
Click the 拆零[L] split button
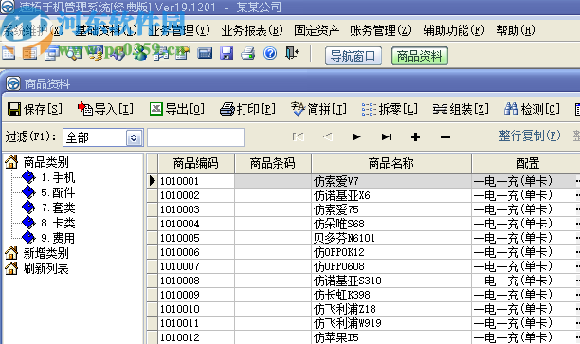pyautogui.click(x=390, y=109)
